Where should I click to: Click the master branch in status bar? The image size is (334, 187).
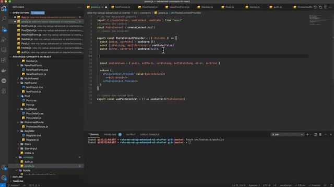click(x=14, y=185)
